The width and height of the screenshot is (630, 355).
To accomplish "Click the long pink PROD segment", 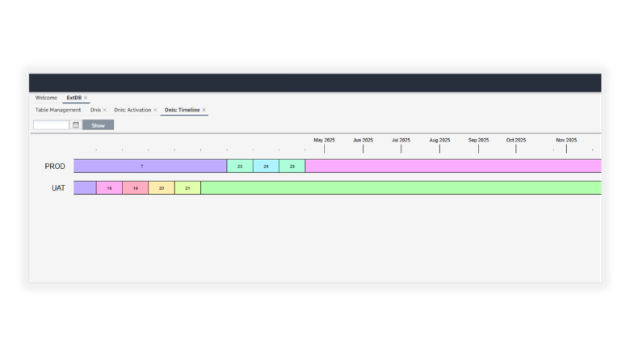I will click(453, 166).
